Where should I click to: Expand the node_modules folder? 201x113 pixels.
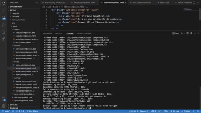click(x=24, y=20)
